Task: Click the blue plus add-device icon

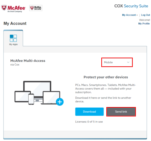Action: [60, 102]
